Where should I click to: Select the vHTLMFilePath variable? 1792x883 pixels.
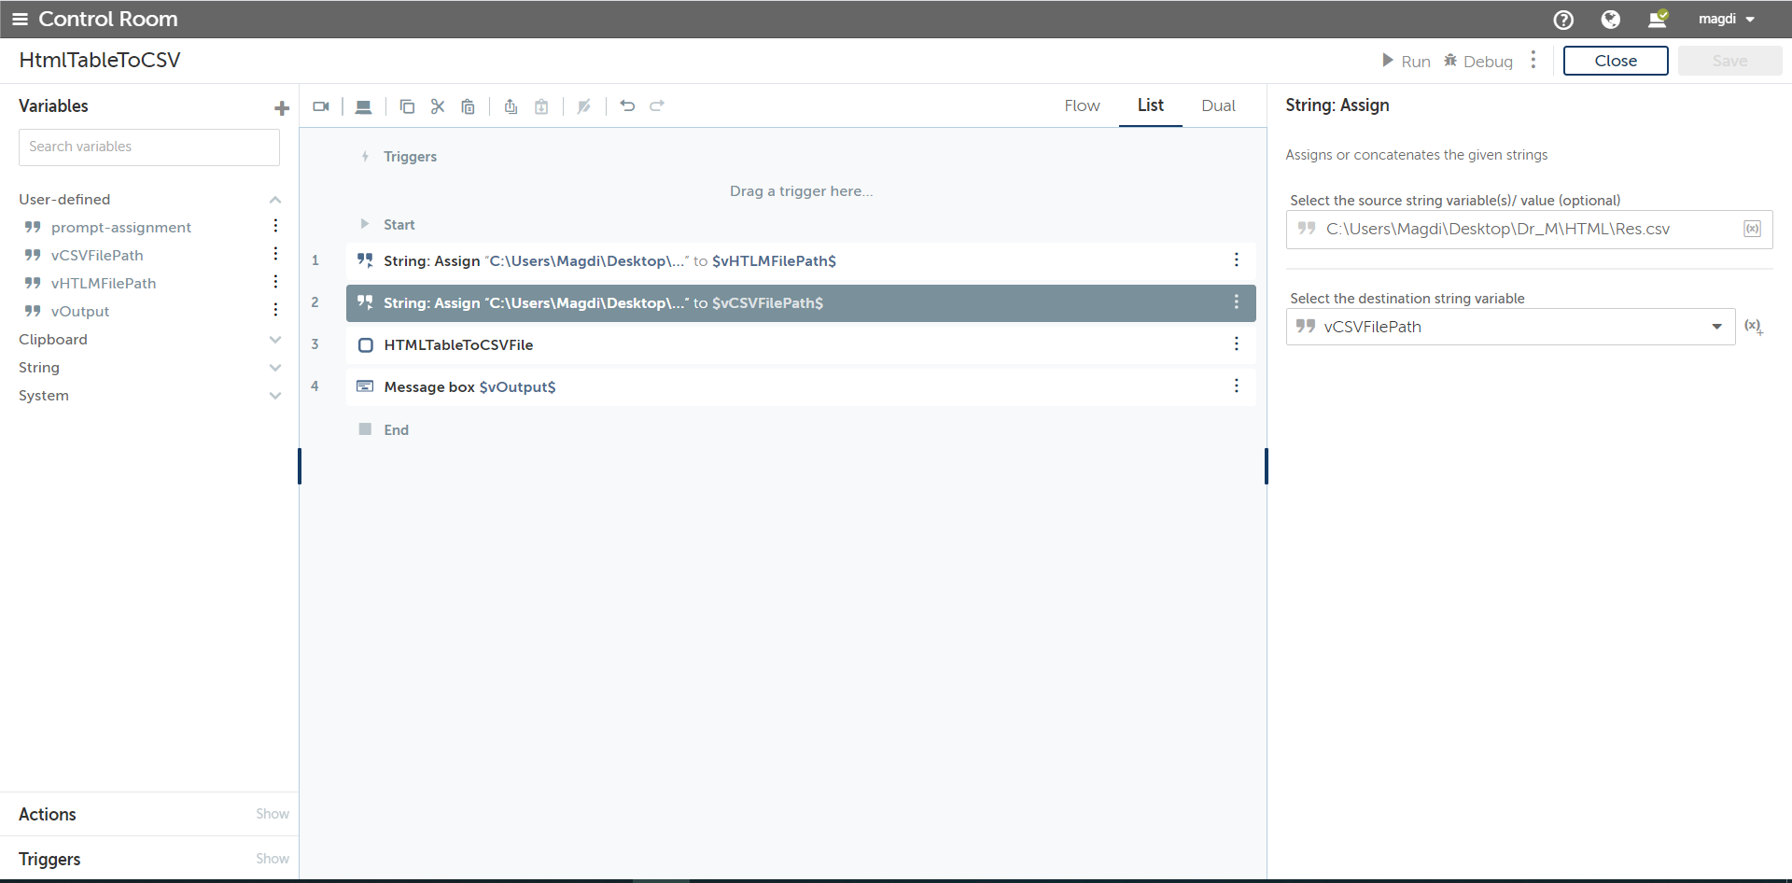[104, 284]
